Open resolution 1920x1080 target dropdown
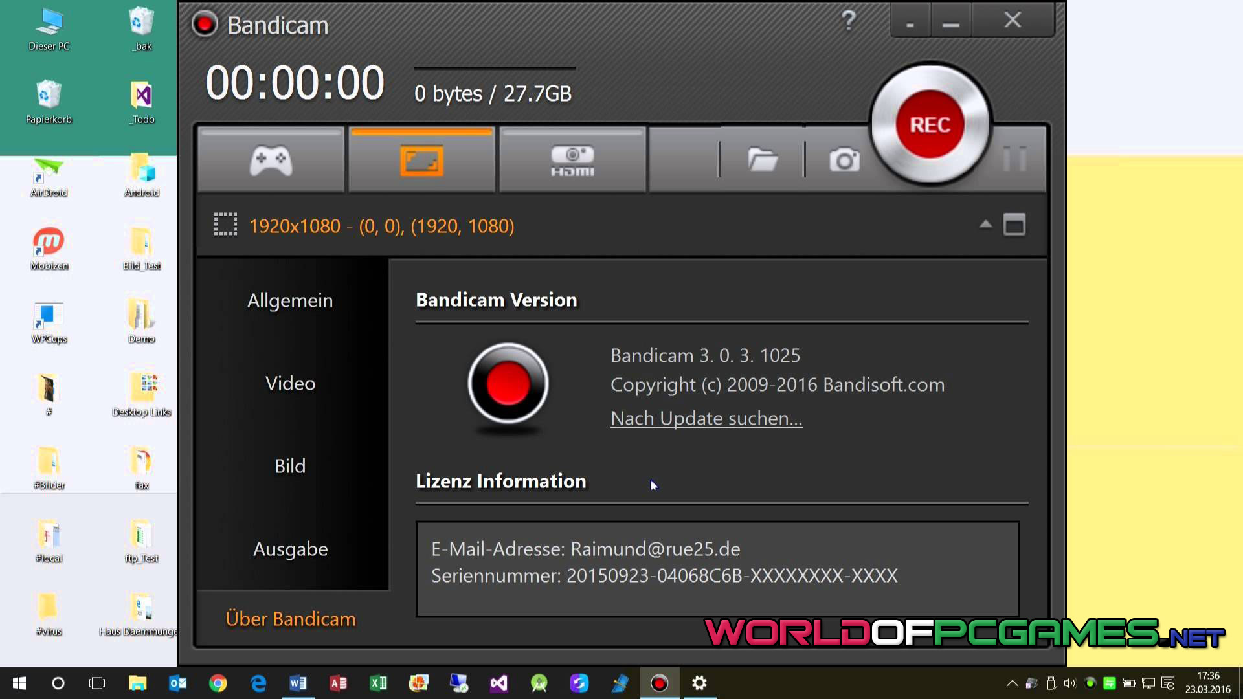This screenshot has width=1243, height=699. click(x=381, y=226)
